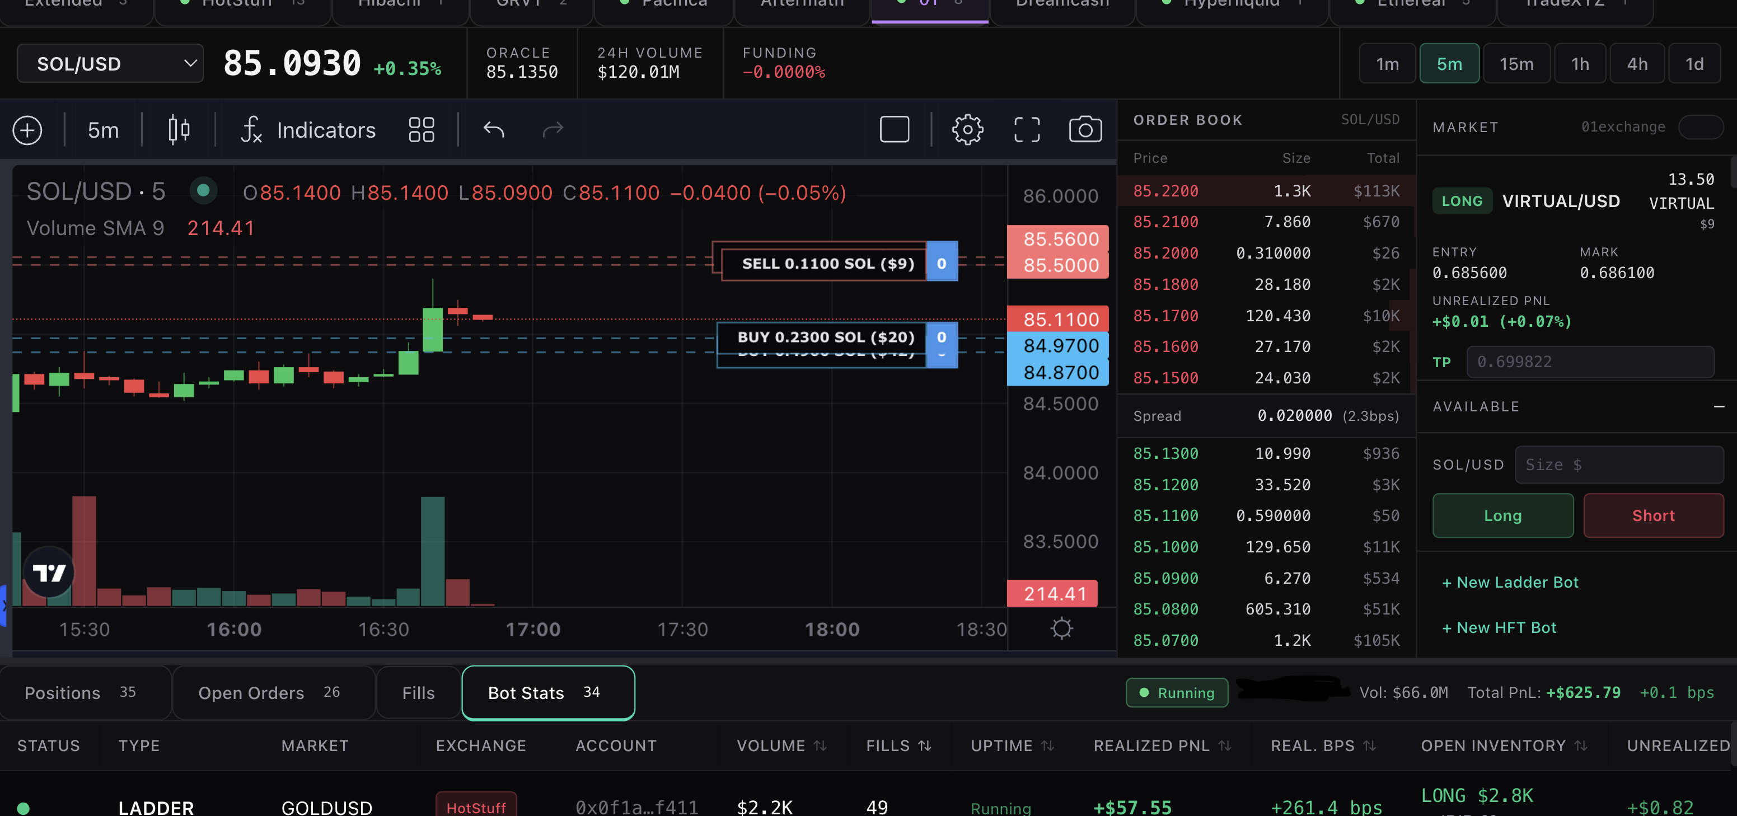The image size is (1737, 816).
Task: Click the Volume SMA 9 indicator label
Action: (95, 228)
